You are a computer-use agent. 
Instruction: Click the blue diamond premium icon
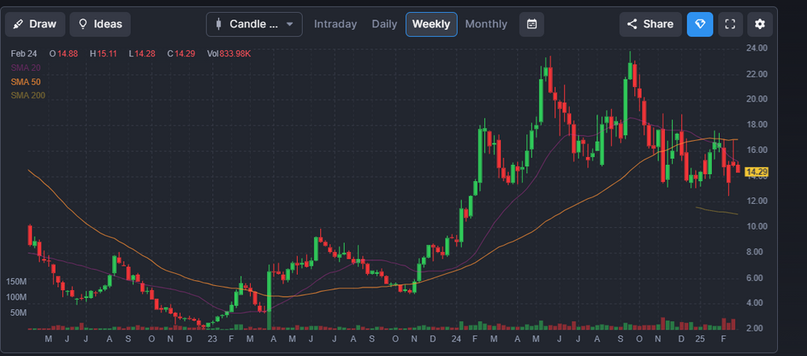(700, 24)
